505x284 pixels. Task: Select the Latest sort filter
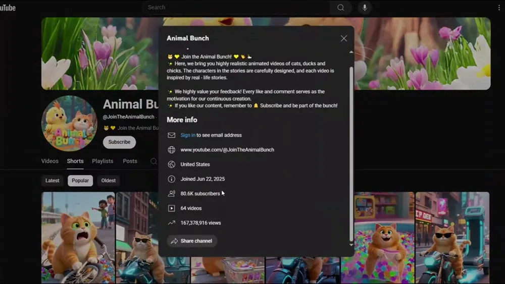53,181
